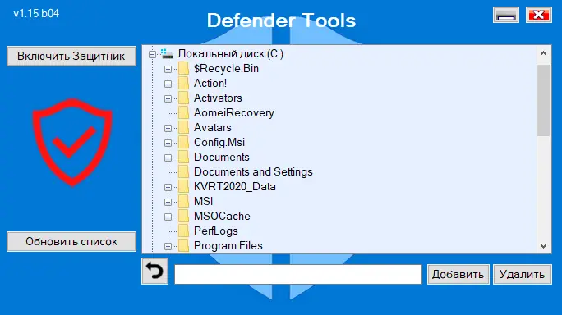This screenshot has height=315, width=562.
Task: Select the Action! label
Action: click(x=210, y=83)
